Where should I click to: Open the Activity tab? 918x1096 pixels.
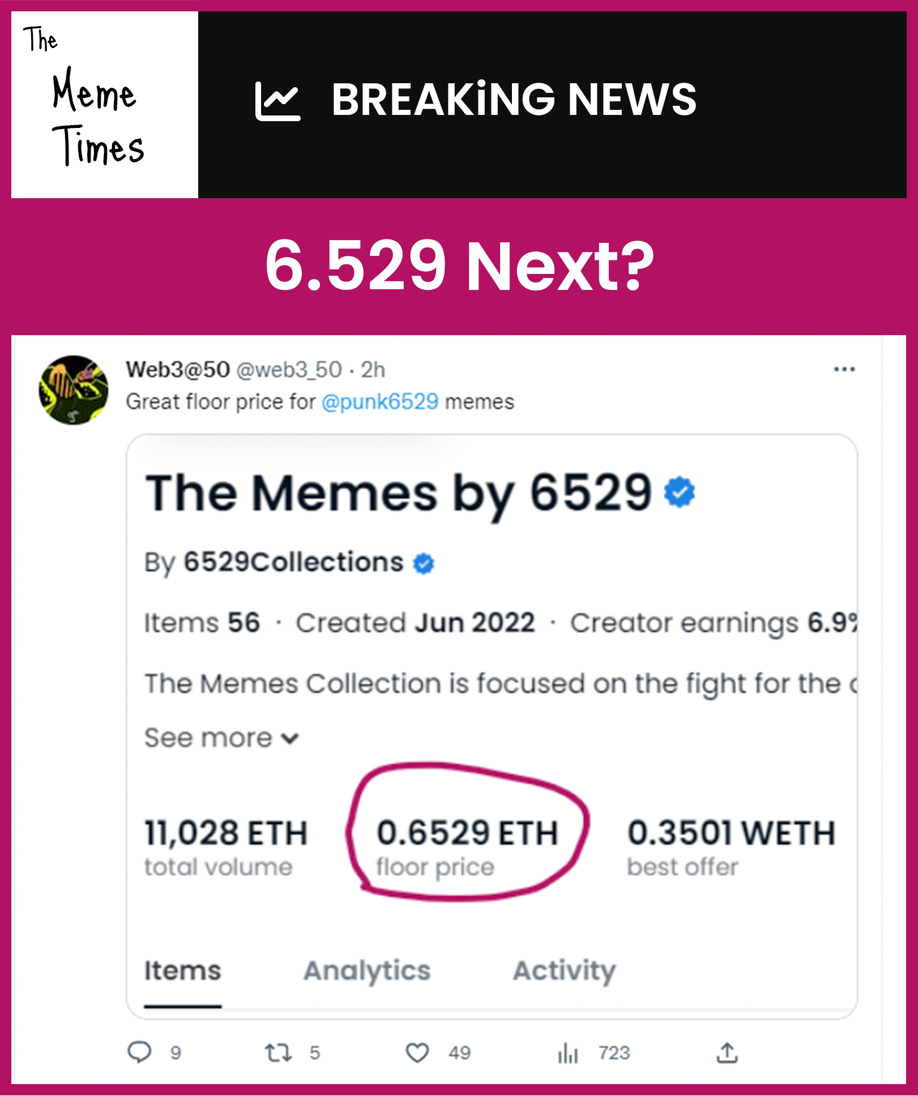click(563, 969)
